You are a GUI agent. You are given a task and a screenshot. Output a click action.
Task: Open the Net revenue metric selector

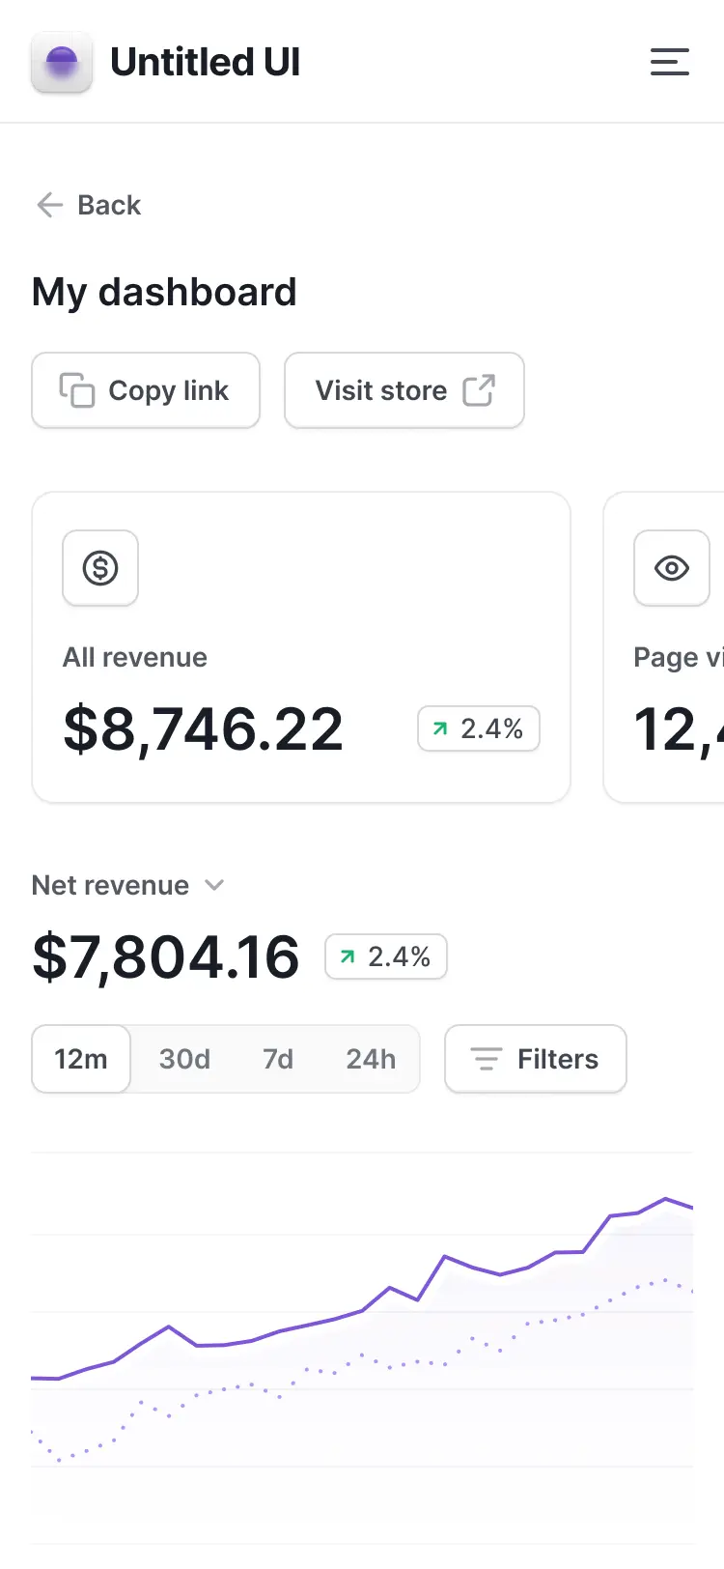pos(128,885)
